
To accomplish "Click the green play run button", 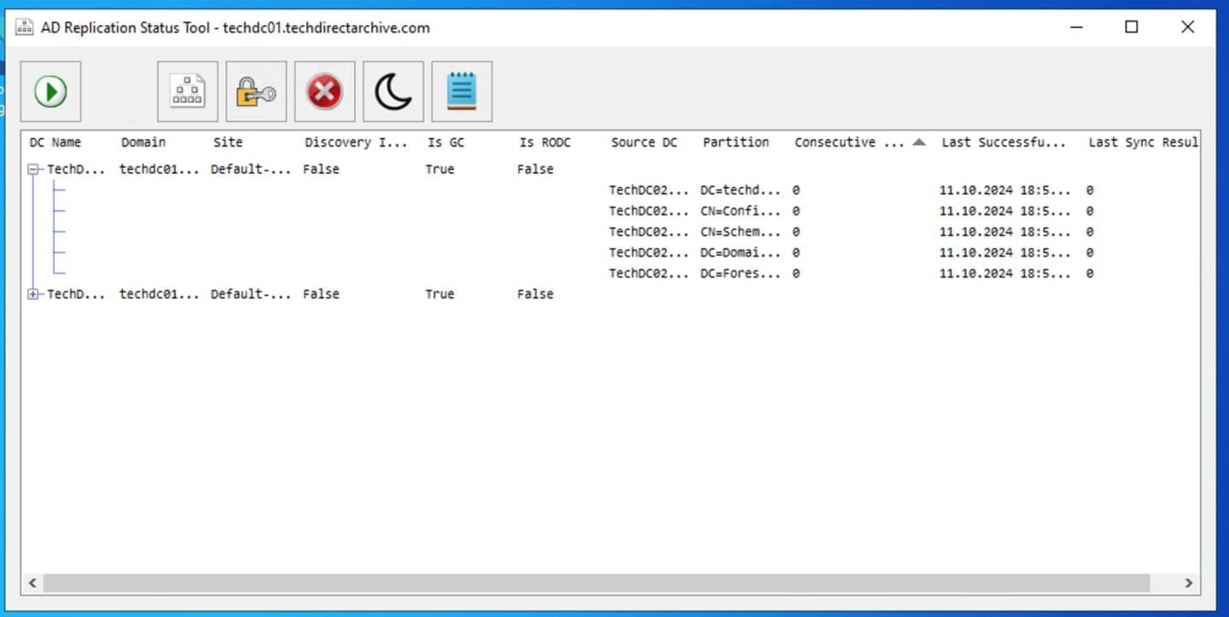I will pyautogui.click(x=50, y=91).
